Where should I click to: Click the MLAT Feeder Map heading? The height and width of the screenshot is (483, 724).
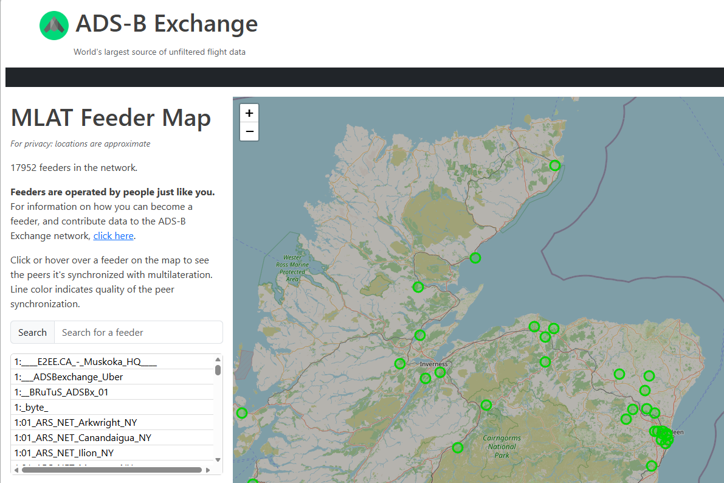[x=111, y=117]
